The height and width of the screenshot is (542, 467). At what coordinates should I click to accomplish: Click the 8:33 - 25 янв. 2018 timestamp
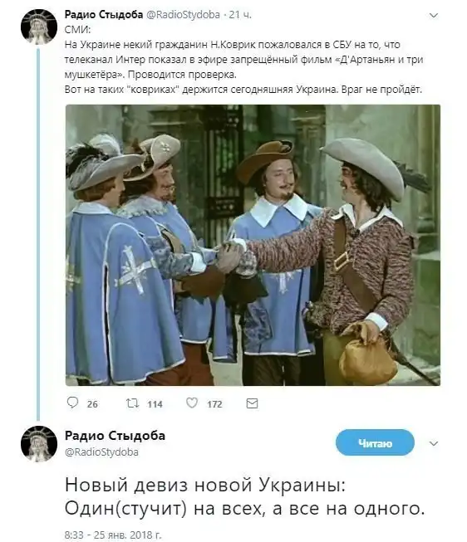[113, 535]
